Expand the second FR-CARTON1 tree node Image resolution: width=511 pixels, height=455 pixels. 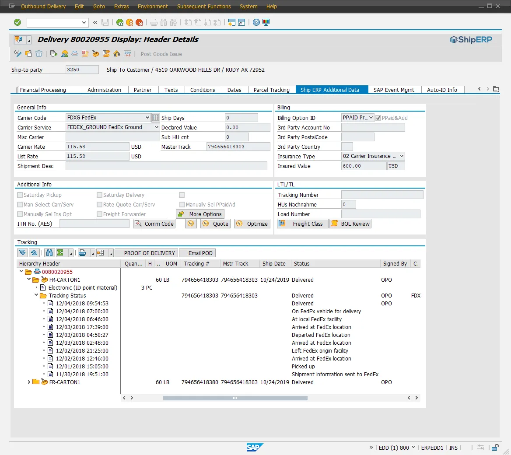29,382
